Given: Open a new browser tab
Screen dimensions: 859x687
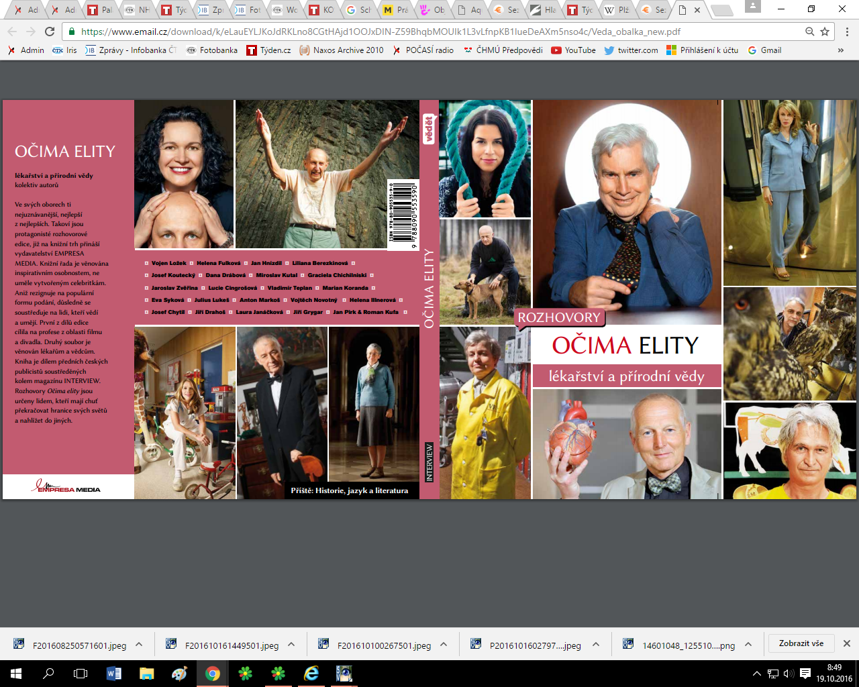Looking at the screenshot, I should (x=722, y=10).
